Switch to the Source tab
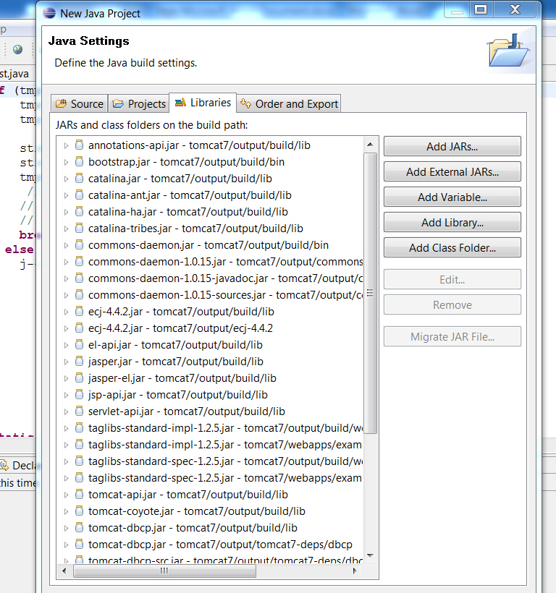 click(80, 104)
